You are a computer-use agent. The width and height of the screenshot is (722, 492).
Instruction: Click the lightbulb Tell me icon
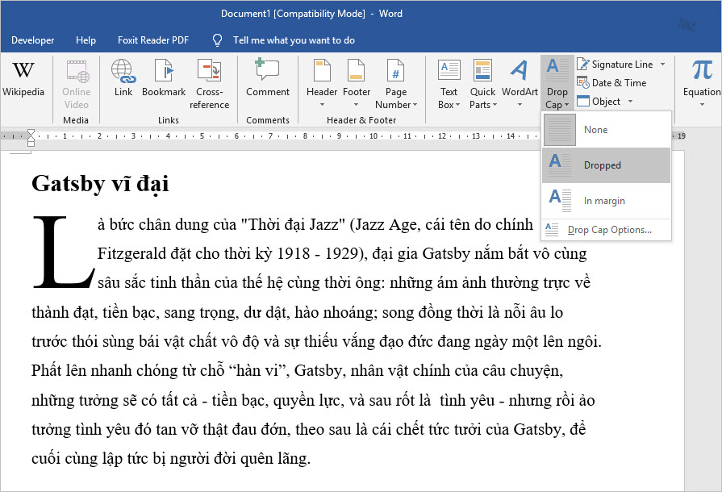tap(217, 40)
